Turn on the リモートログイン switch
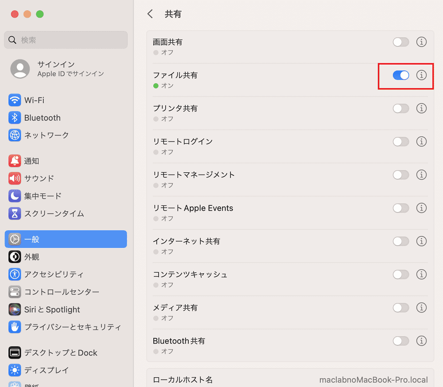This screenshot has width=443, height=387. pyautogui.click(x=401, y=142)
